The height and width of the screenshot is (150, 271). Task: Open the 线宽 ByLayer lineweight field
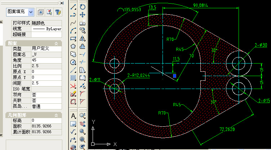click(x=46, y=29)
